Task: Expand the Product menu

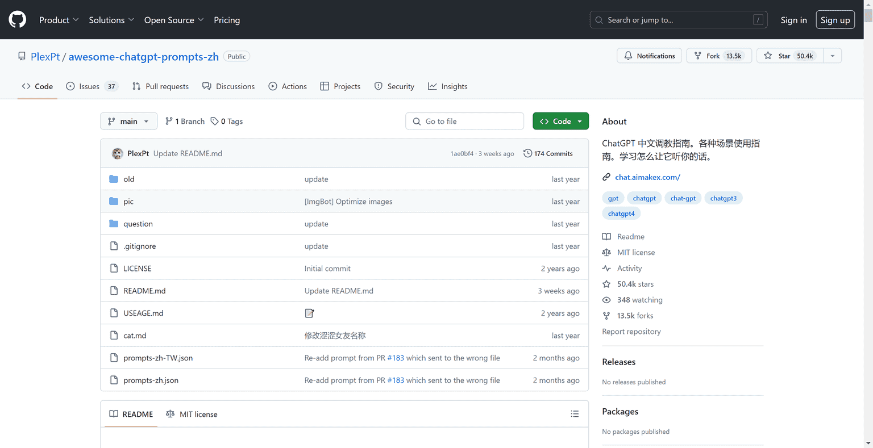Action: coord(59,20)
